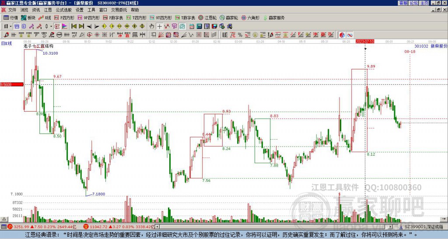Open the 日 period dropdown

click(8, 27)
